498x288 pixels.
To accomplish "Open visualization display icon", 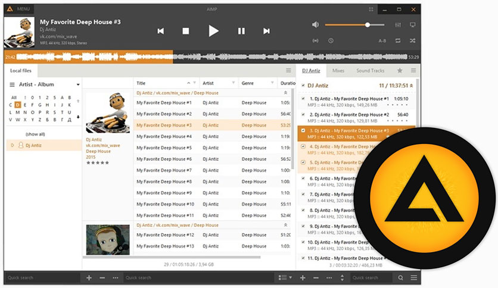I will pos(413,25).
